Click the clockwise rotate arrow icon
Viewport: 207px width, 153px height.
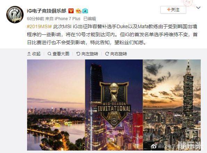click(107, 54)
